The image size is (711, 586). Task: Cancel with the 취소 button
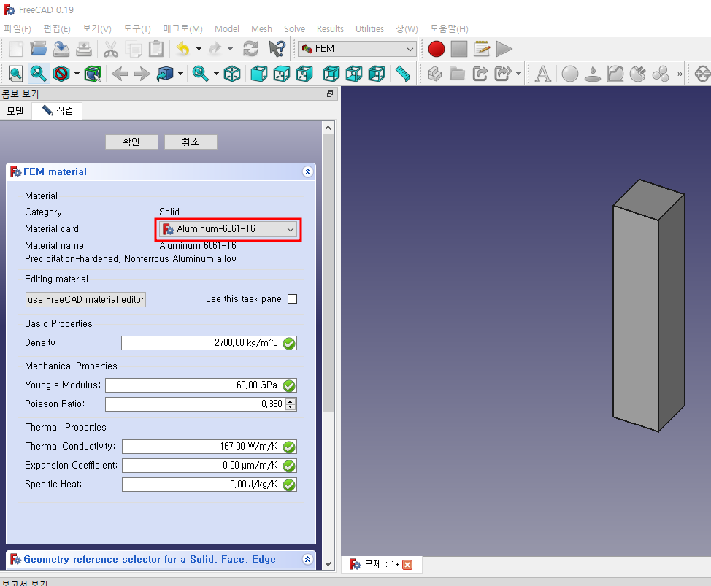tap(191, 142)
